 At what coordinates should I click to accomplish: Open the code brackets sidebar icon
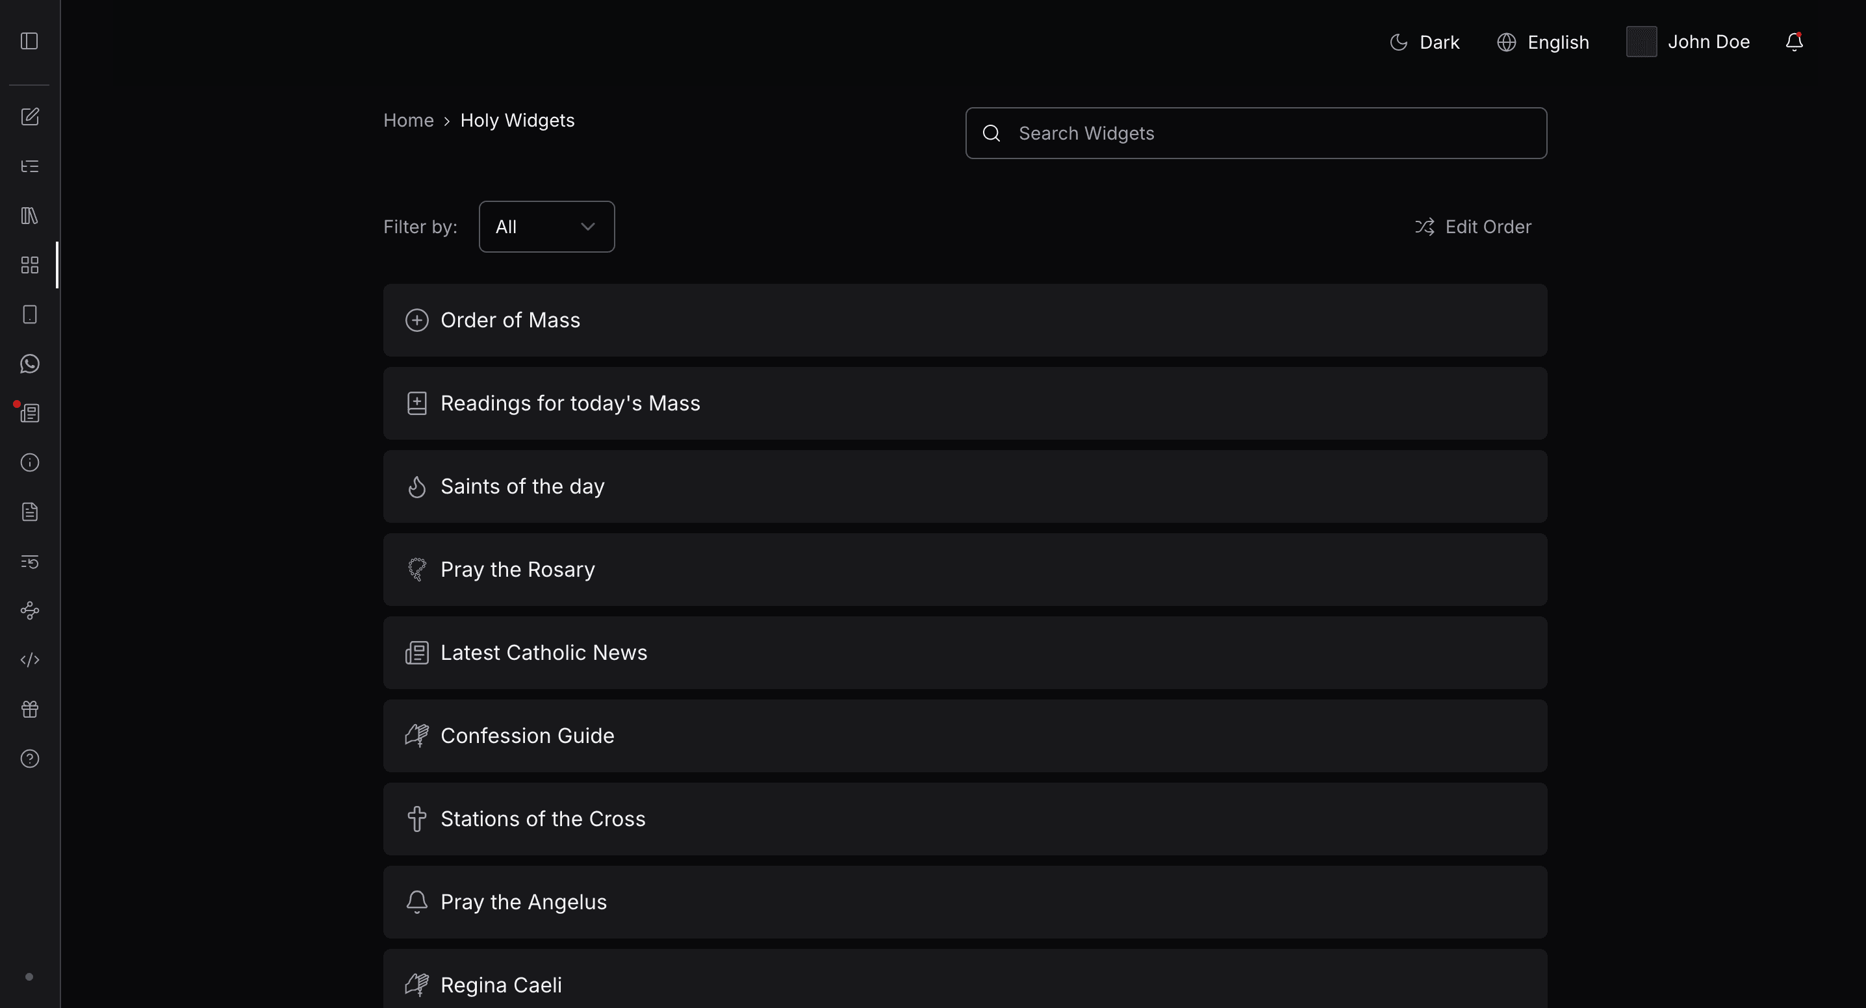tap(30, 660)
